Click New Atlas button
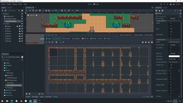 coord(149,35)
